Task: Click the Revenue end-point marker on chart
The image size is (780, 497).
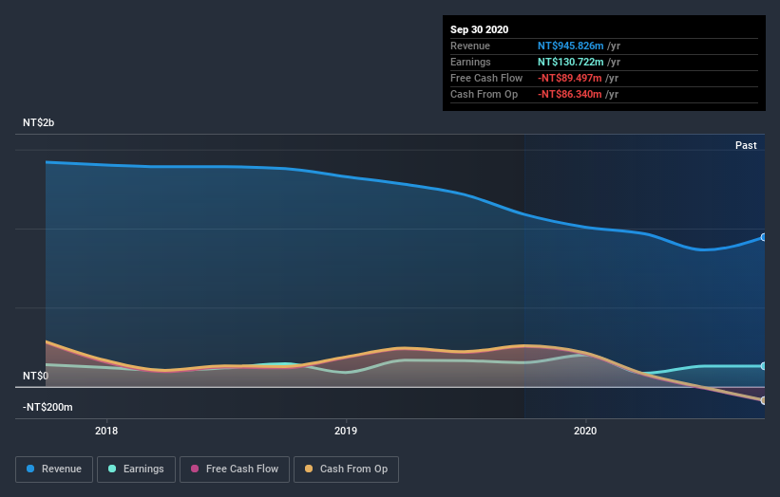Action: pos(764,237)
